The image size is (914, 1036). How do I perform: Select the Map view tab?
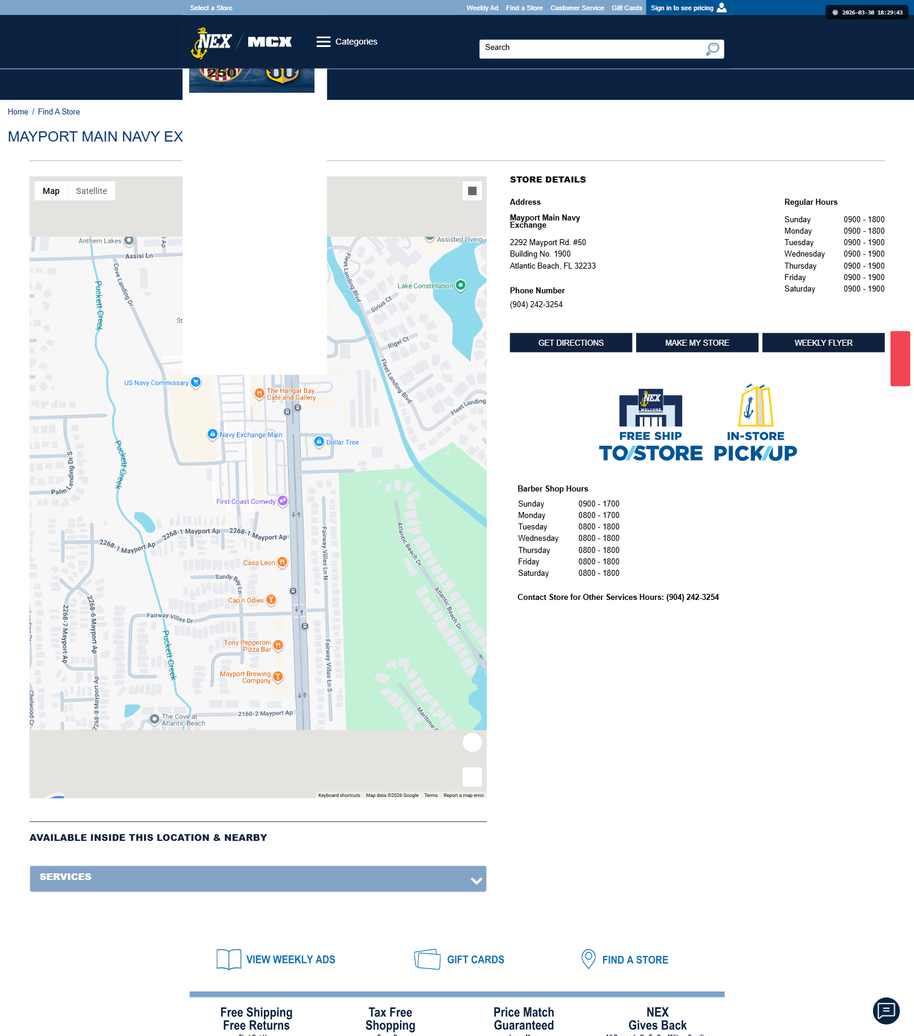(51, 191)
